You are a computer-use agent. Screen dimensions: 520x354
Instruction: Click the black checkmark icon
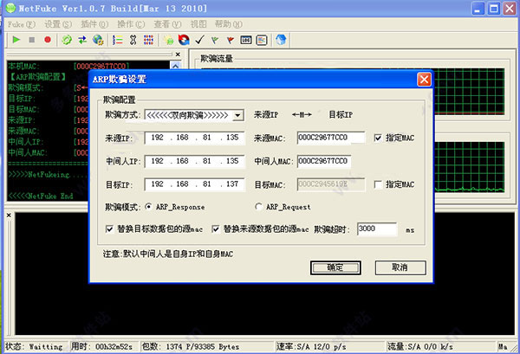[x=199, y=40]
